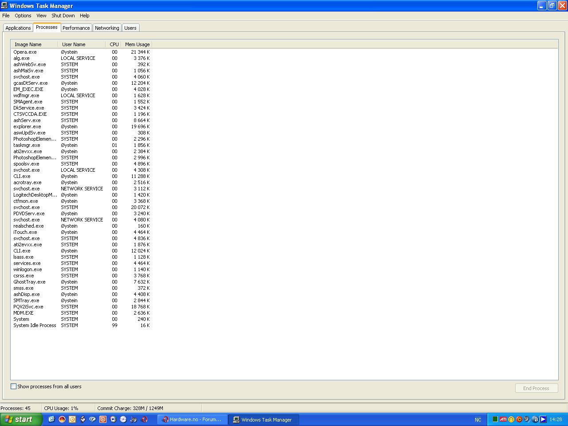Click the Task Manager icon in title bar

point(4,5)
